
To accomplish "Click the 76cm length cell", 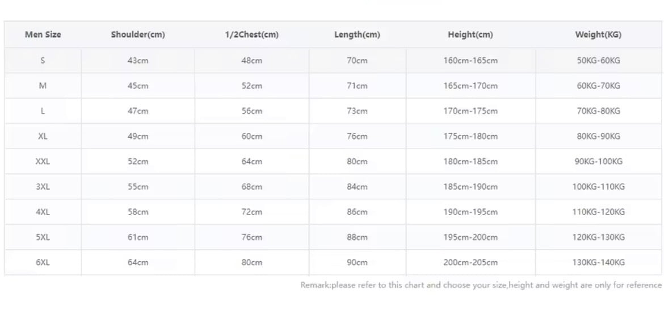I will click(x=357, y=136).
